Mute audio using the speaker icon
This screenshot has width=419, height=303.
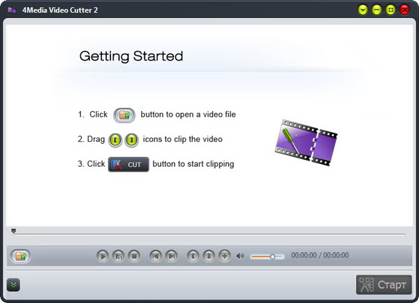(x=241, y=256)
